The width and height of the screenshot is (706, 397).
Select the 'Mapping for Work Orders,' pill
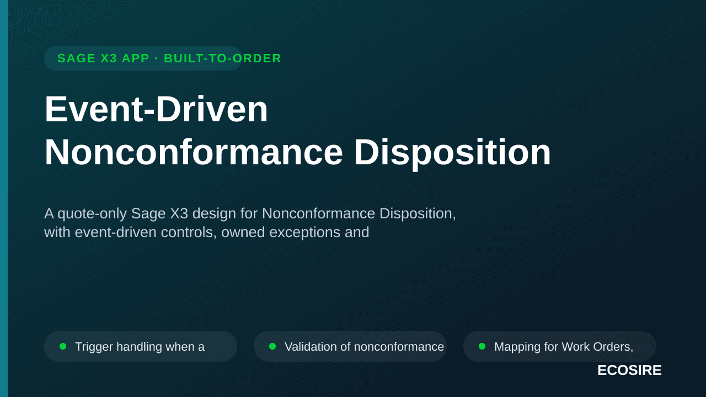coord(560,346)
